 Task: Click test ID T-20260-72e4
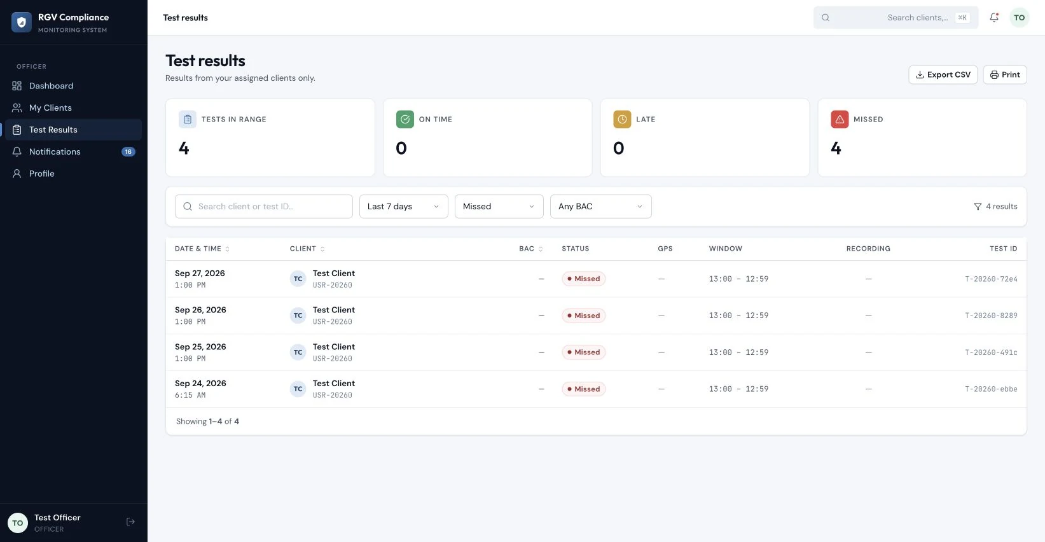coord(991,279)
